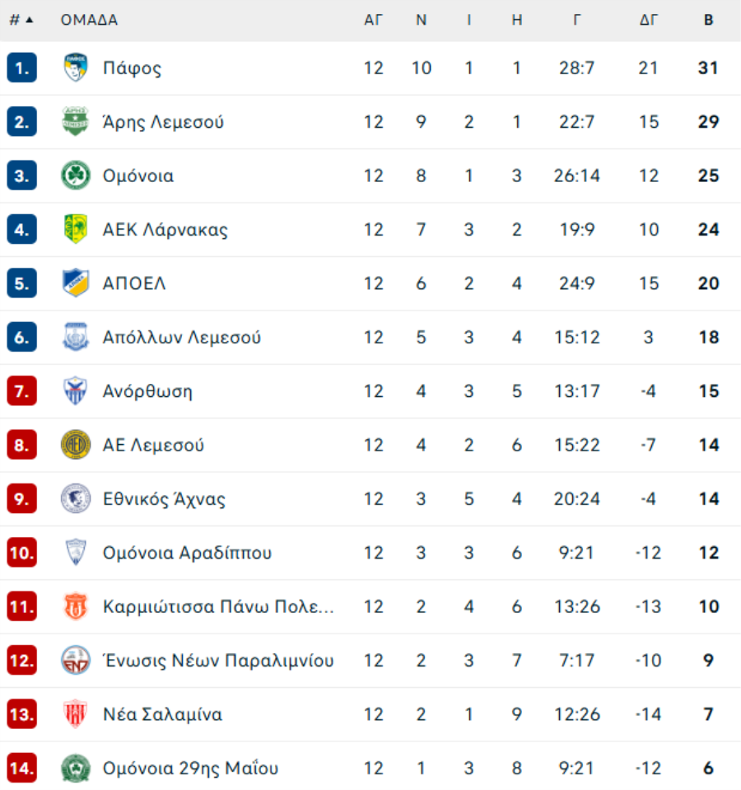Open the ΑΕ Λεμεσού round yellow badge
Image resolution: width=741 pixels, height=790 pixels.
pyautogui.click(x=76, y=445)
